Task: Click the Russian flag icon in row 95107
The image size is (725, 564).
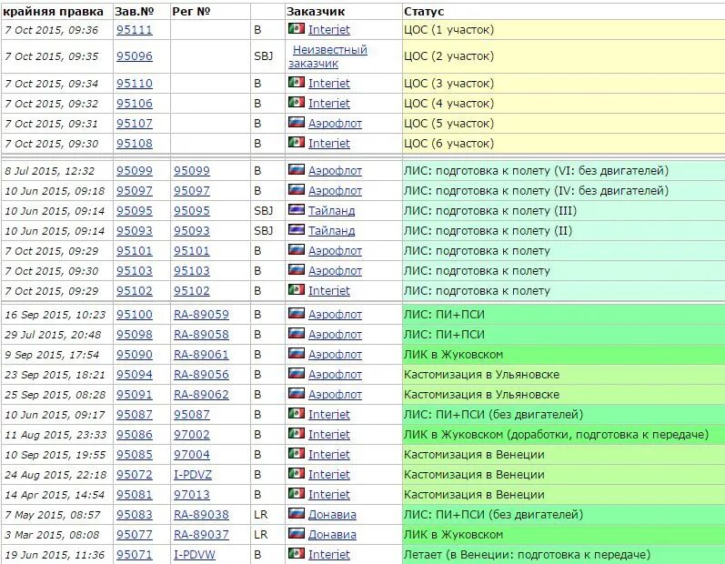Action: [x=297, y=123]
